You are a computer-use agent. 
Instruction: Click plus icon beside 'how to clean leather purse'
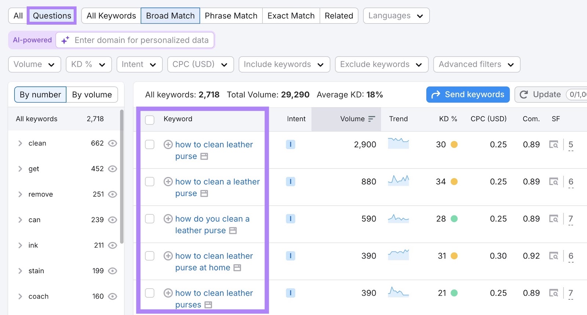[168, 145]
